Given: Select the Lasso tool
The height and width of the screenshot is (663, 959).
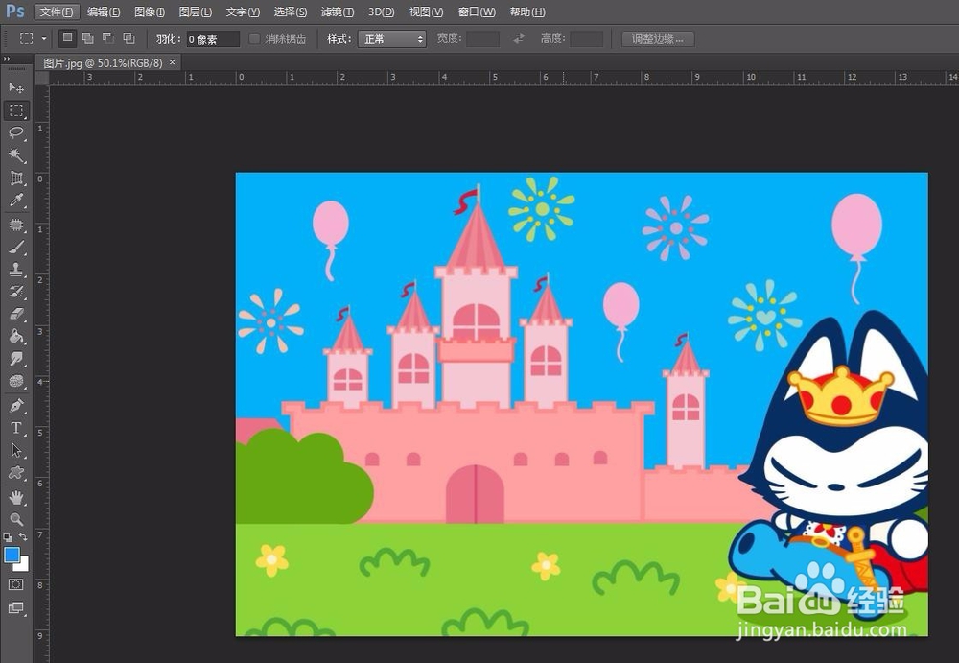Looking at the screenshot, I should pos(16,132).
